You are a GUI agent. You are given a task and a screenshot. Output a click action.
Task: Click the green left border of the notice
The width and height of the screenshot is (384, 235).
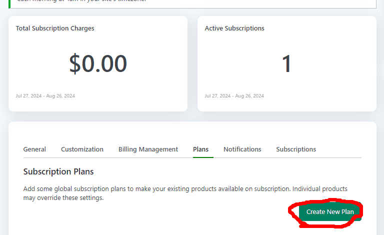(x=9, y=4)
